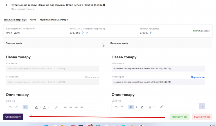Insert link in the updated version editor
Viewport: 216px width, 126px height.
pyautogui.click(x=162, y=107)
